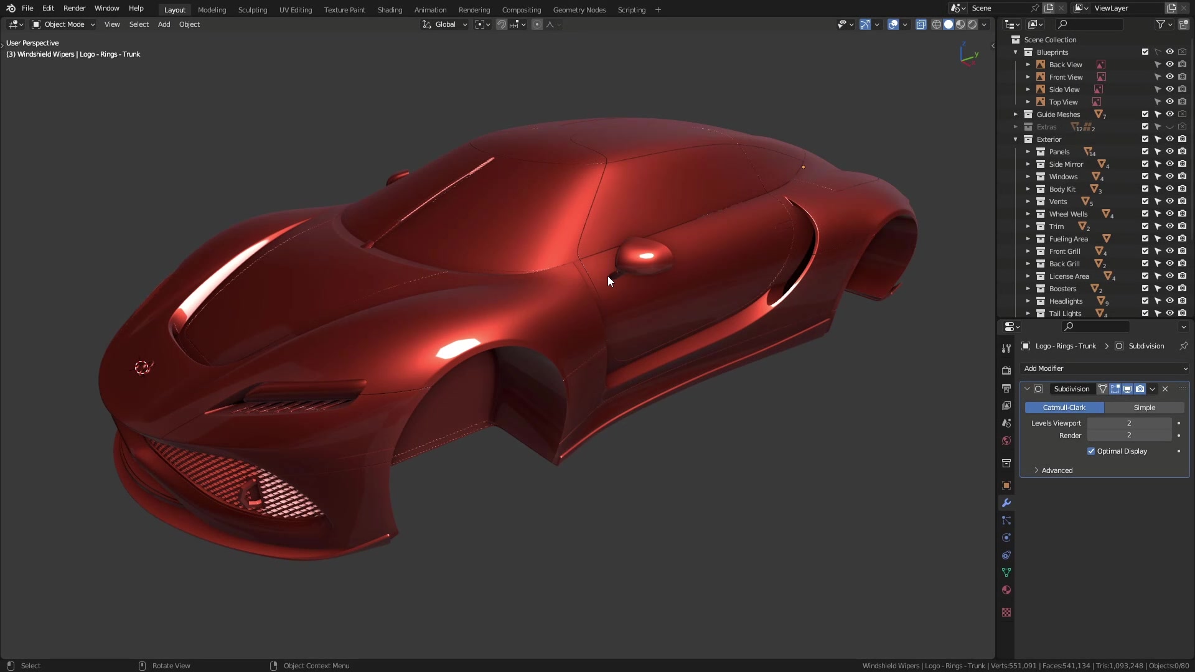Switch viewport to Solid shading

tap(949, 24)
